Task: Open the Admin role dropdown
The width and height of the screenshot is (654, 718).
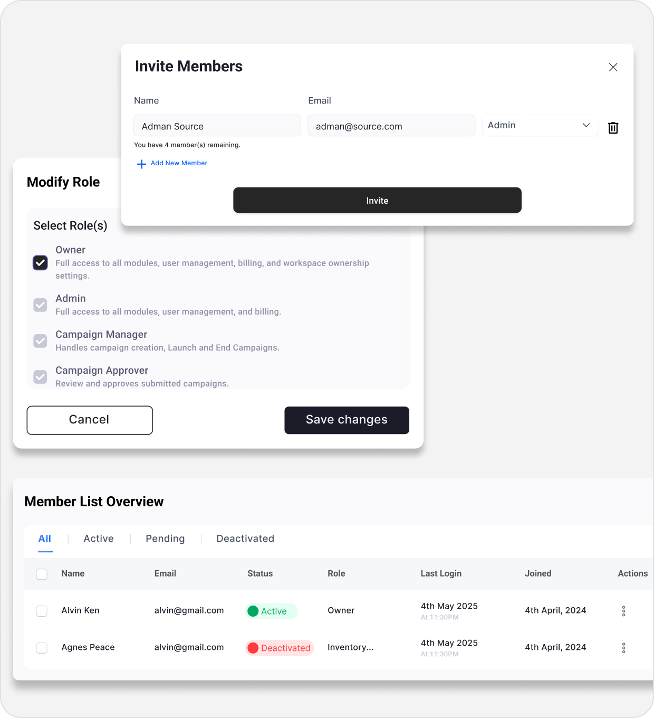Action: pyautogui.click(x=540, y=126)
